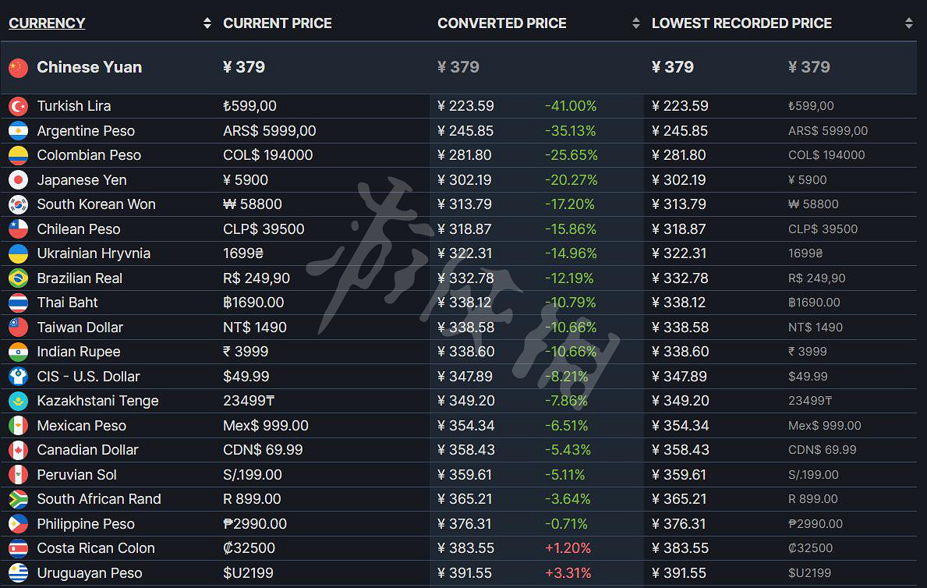The width and height of the screenshot is (927, 588).
Task: Open the Indian Rupee row link
Action: pos(79,352)
